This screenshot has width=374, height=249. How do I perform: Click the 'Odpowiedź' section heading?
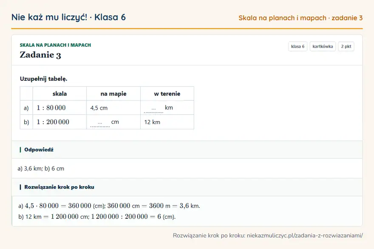[x=39, y=150]
